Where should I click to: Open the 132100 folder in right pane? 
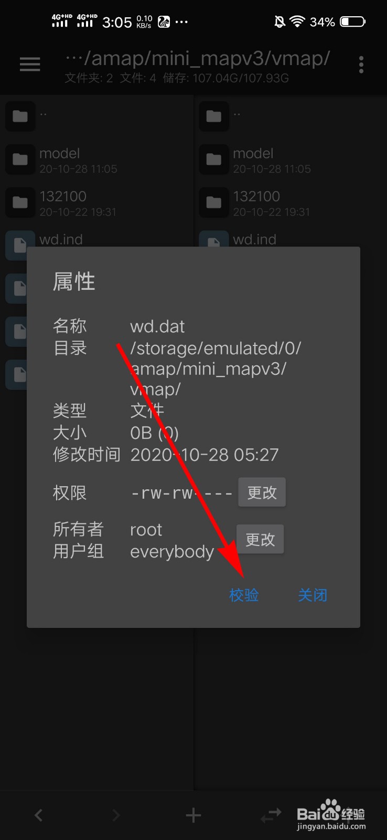(291, 203)
